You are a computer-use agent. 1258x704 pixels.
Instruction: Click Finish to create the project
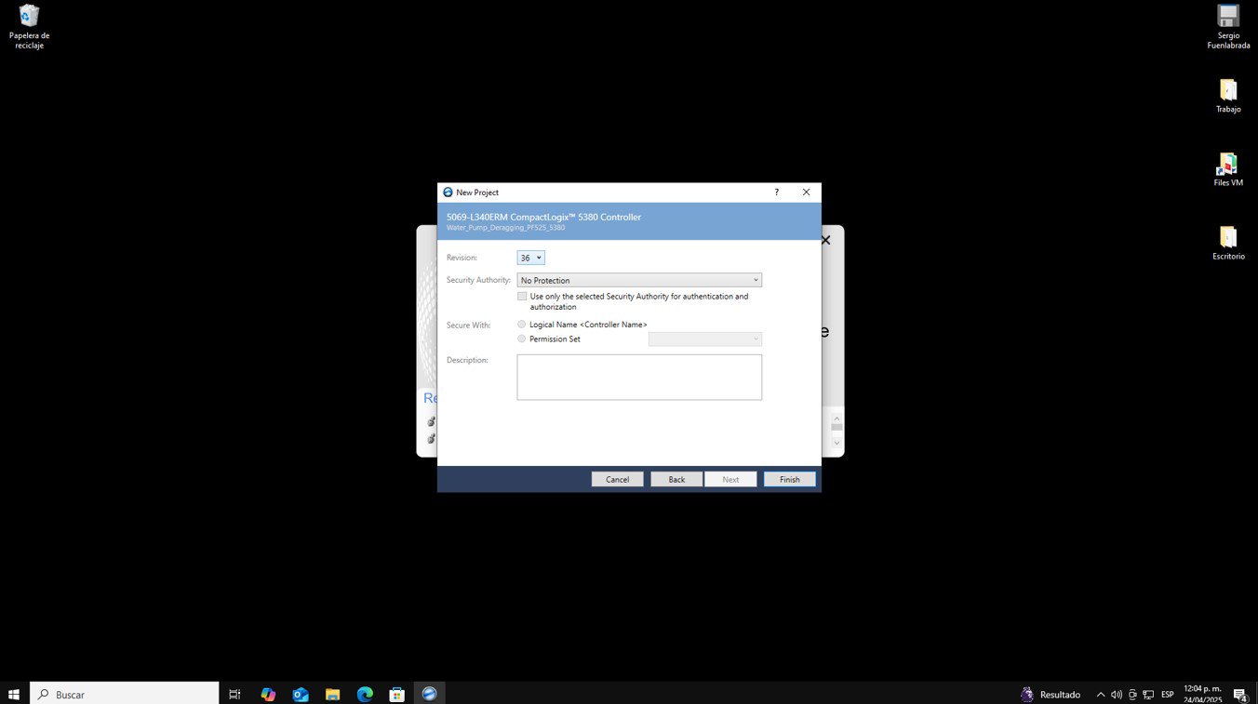coord(789,480)
